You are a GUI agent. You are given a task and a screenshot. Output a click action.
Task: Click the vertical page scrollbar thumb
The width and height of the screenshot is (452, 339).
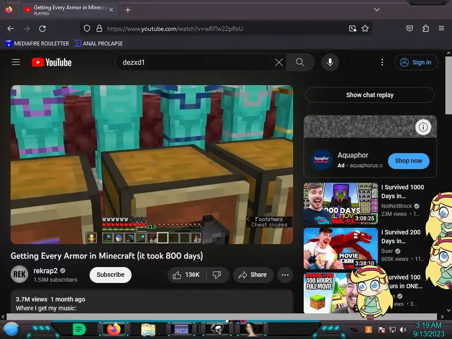click(448, 85)
